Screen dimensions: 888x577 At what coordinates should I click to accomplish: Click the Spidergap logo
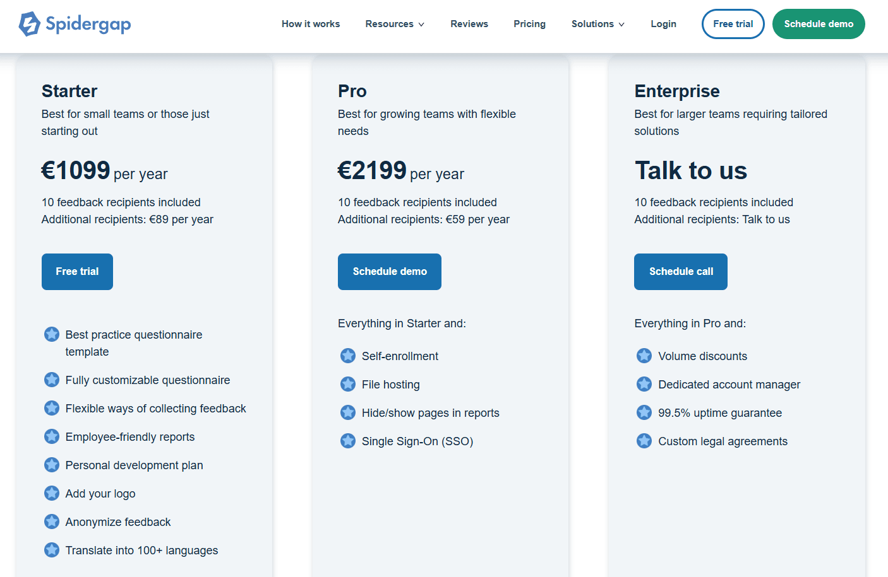(75, 24)
